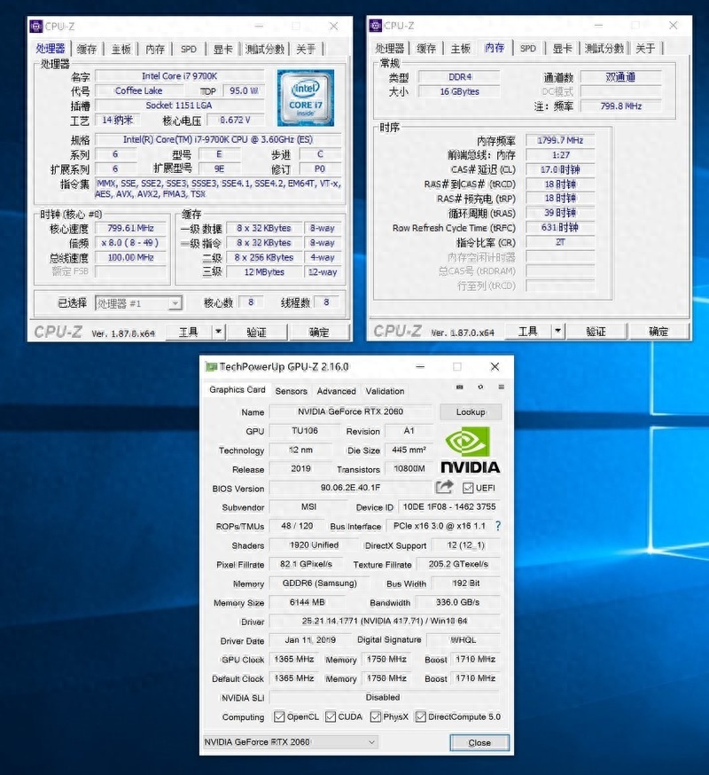Open the SPD tab in the right CPU-Z window
Viewport: 709px width, 775px height.
528,49
